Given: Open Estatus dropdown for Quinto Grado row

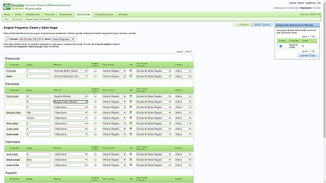Looking at the screenshot, I should click(183, 134).
